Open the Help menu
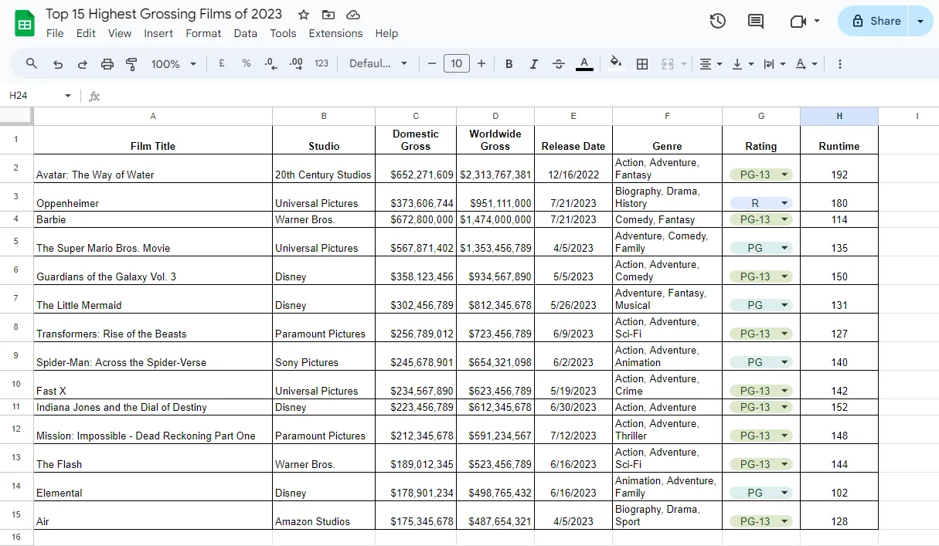 [x=386, y=33]
